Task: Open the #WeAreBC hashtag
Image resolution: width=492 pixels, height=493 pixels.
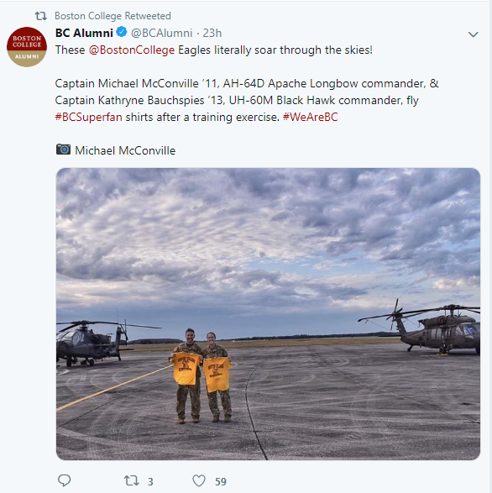Action: click(310, 117)
